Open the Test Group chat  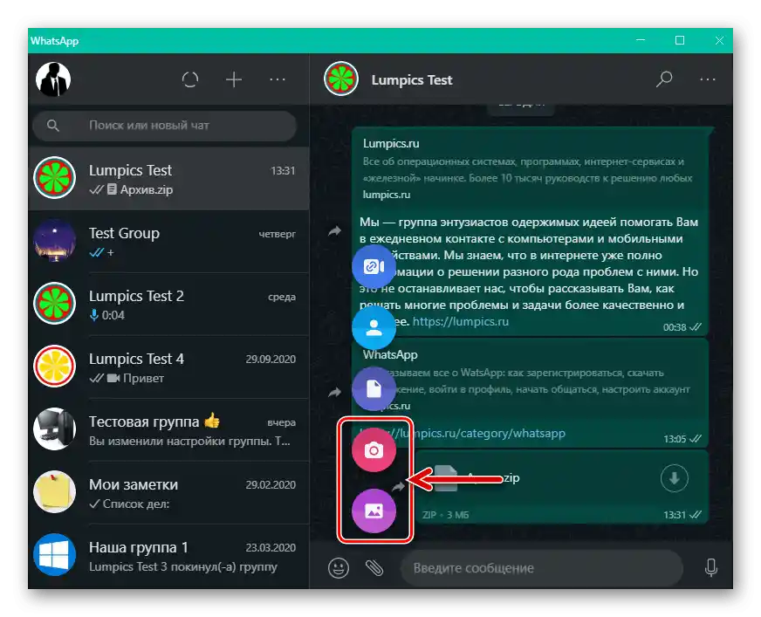coord(168,241)
